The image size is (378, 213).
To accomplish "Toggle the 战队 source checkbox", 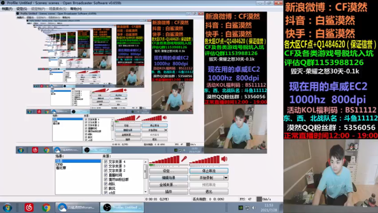I will (105, 184).
